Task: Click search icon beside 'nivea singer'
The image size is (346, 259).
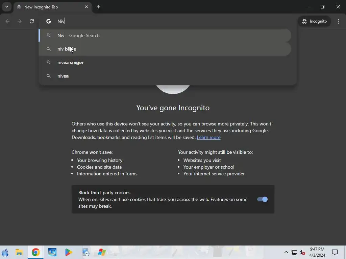Action: coord(49,62)
